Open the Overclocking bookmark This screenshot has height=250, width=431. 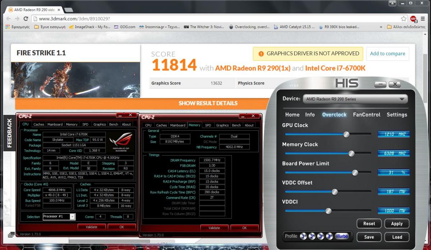pyautogui.click(x=249, y=27)
